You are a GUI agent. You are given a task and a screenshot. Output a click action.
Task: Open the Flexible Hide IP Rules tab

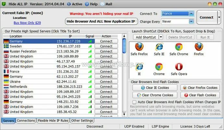[53, 121]
